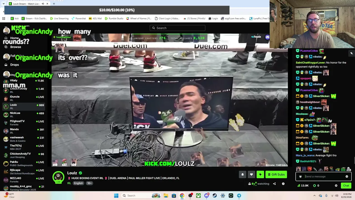Viewport: 355px width, 200px height.
Task: Click the green sparkle subscribe button
Action: (260, 174)
